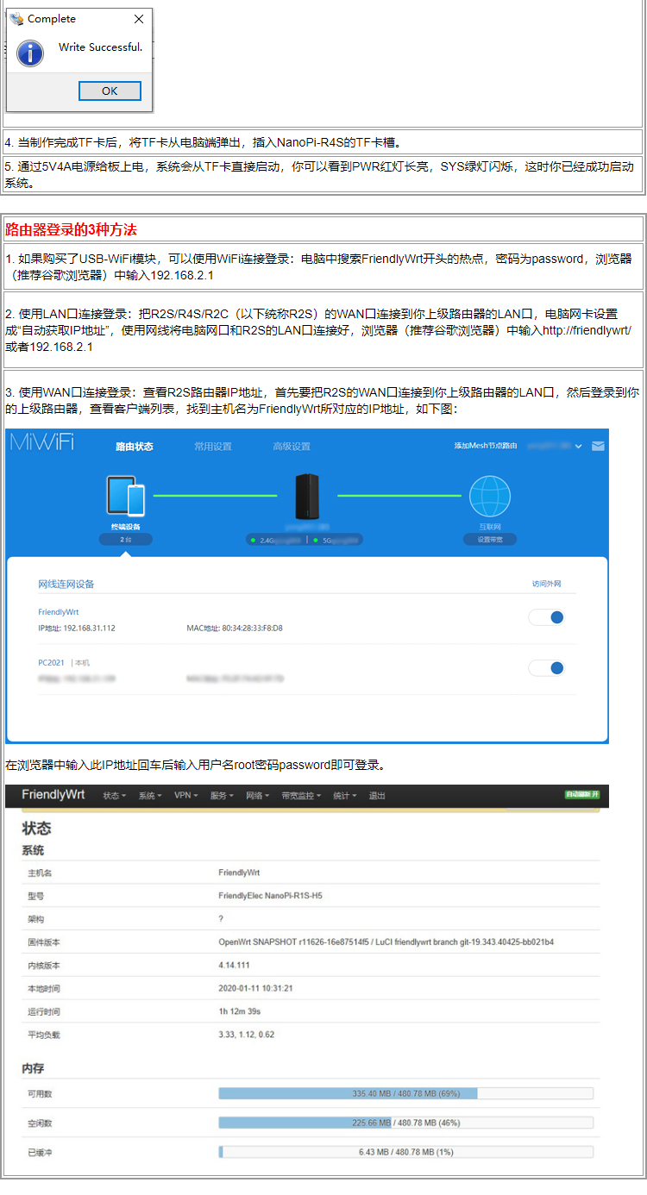Click the 可用数 memory progress bar
This screenshot has height=1195, width=647.
[406, 1093]
